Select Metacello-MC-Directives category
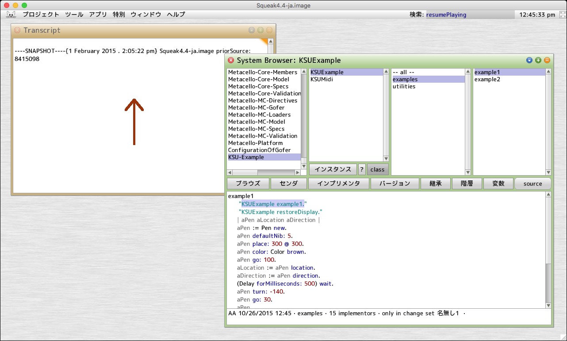 [x=264, y=100]
